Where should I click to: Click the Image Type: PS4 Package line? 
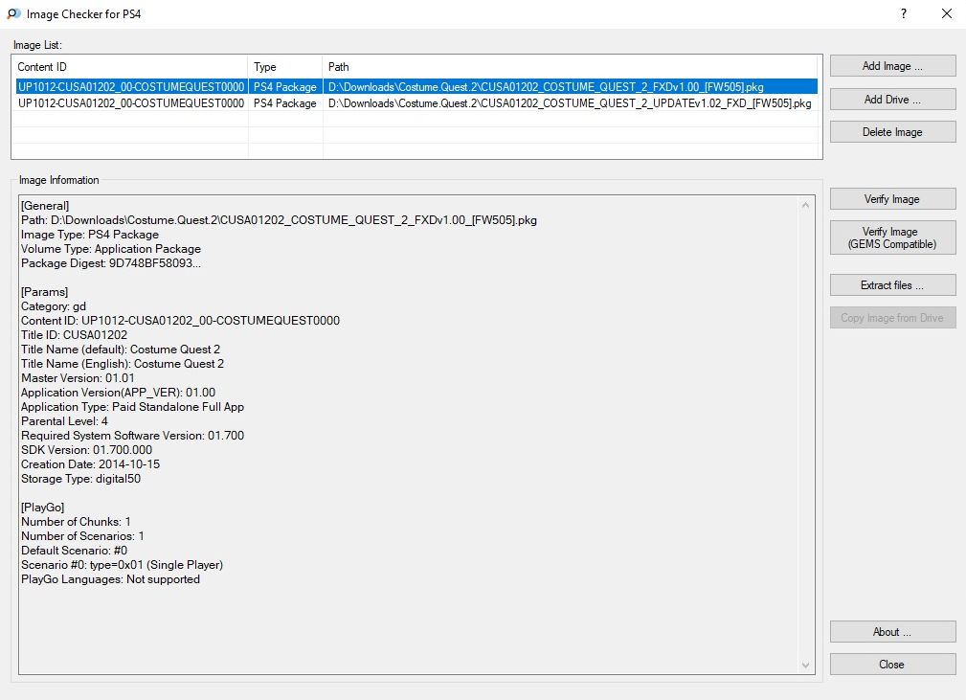(90, 235)
